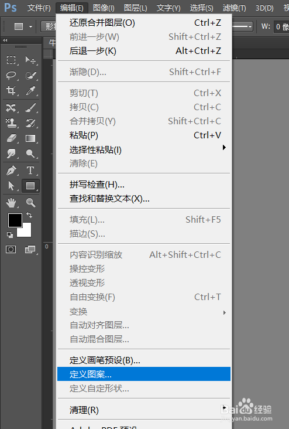Select the Zoom magnifier tool

(x=30, y=203)
